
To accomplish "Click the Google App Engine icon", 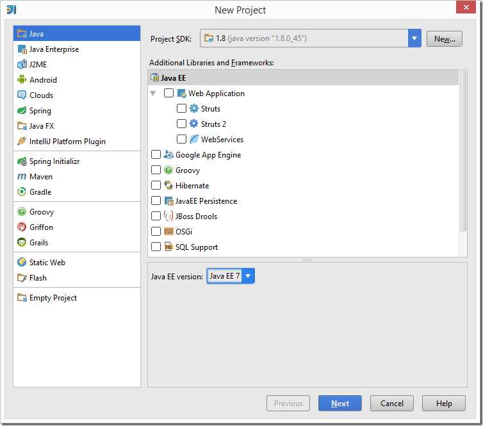I will [x=168, y=154].
